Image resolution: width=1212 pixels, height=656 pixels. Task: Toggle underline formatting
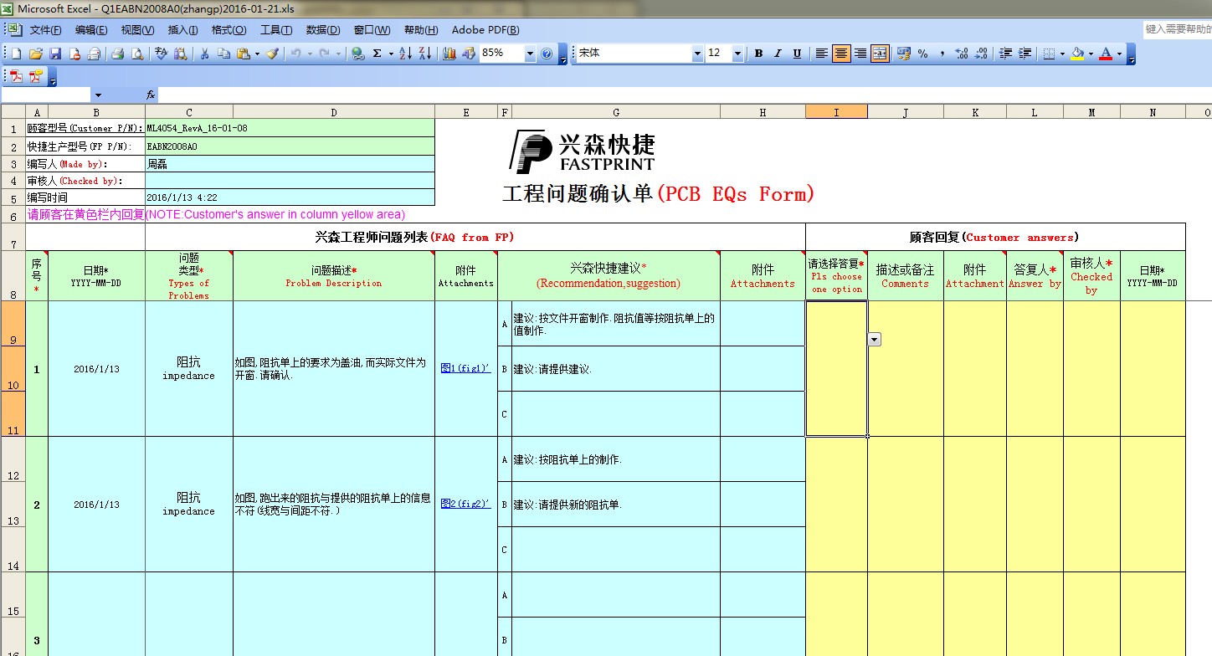[x=797, y=54]
